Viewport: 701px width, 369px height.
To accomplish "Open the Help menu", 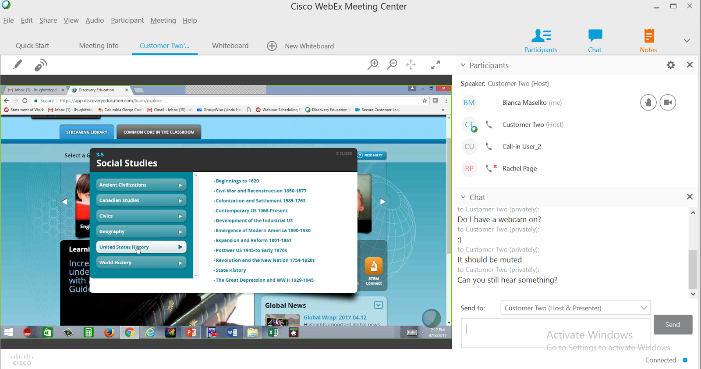I will point(190,20).
